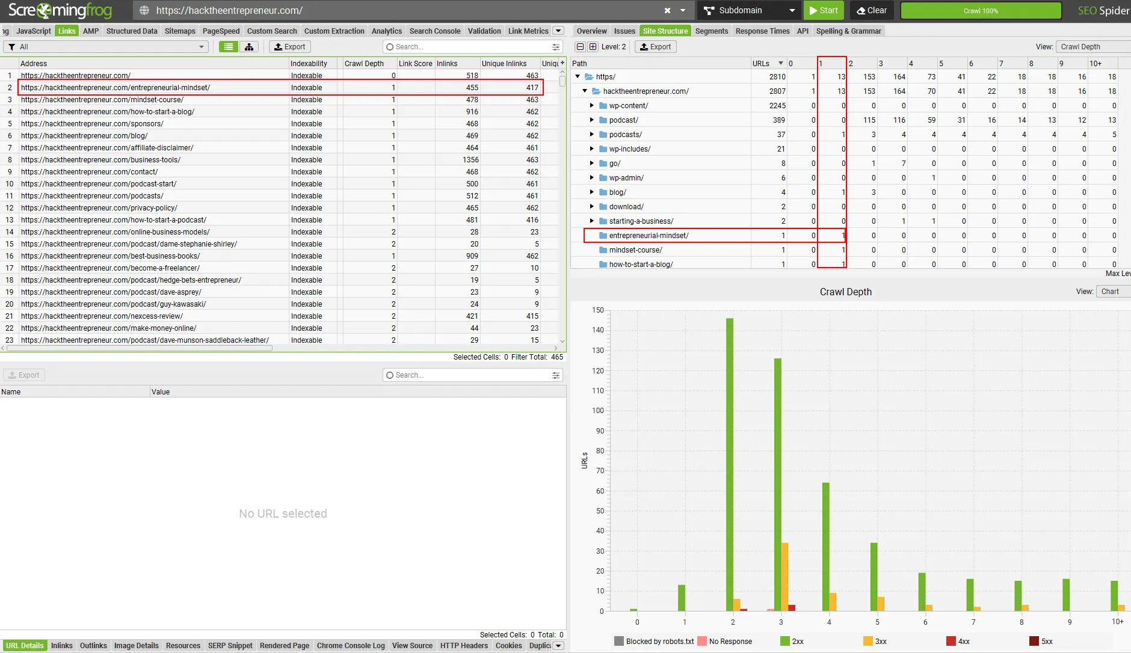Open the Subdomain crawl mode dropdown
The height and width of the screenshot is (653, 1131).
[x=750, y=10]
